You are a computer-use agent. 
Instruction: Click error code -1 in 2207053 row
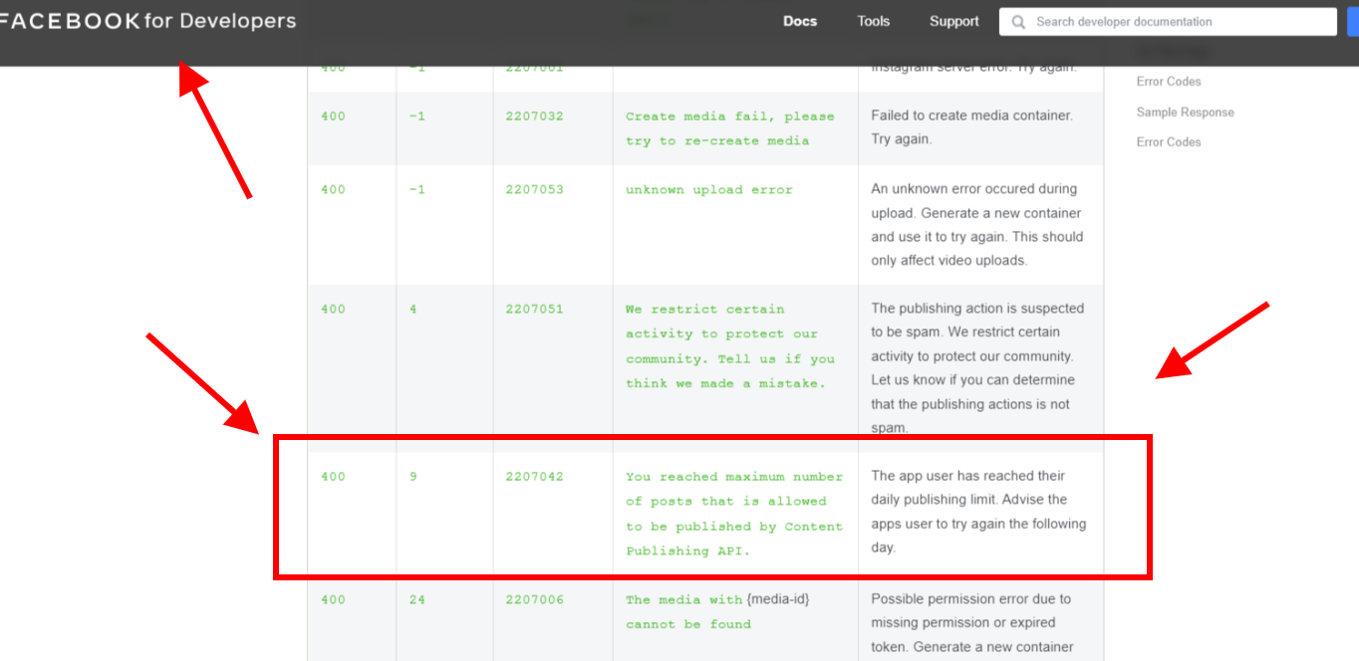click(x=416, y=190)
